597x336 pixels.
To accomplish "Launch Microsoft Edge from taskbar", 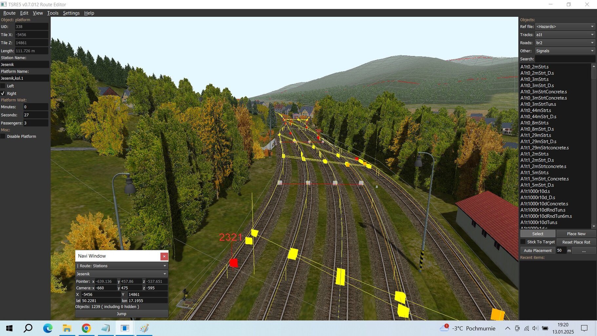I will point(48,328).
